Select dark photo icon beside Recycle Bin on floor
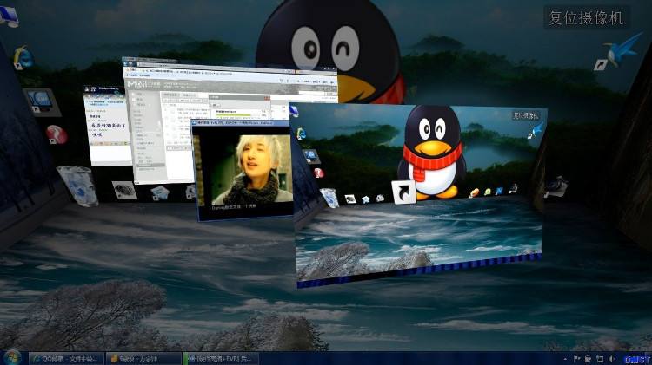This screenshot has height=365, width=652. click(124, 190)
